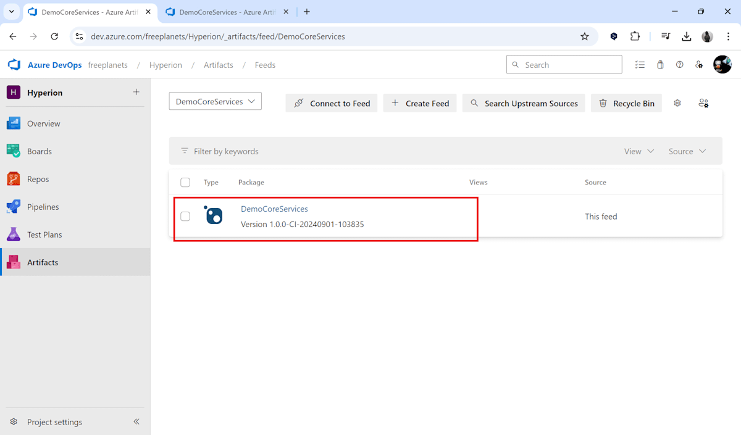Viewport: 741px width, 435px height.
Task: Open the Help question mark icon
Action: (x=680, y=65)
